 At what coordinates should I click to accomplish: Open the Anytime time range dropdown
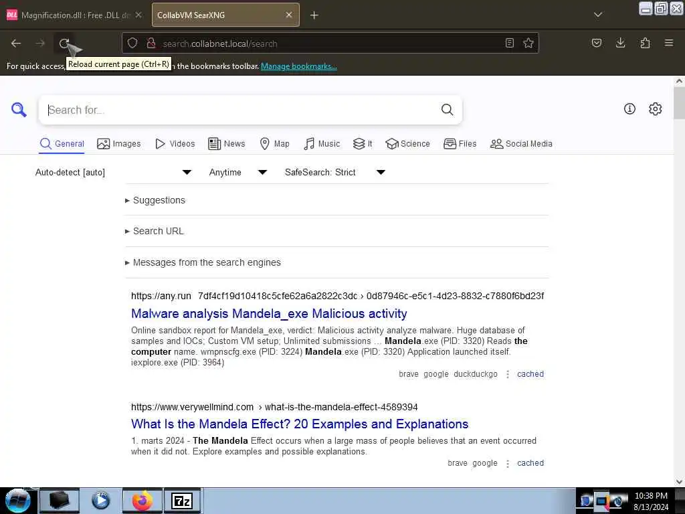[237, 172]
